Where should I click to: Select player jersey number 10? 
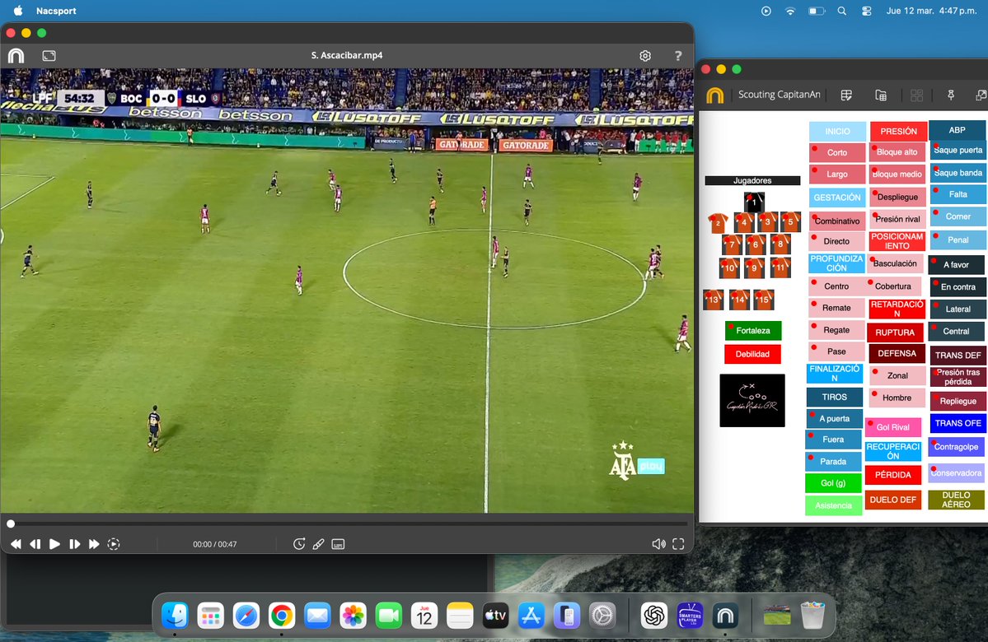tap(729, 267)
